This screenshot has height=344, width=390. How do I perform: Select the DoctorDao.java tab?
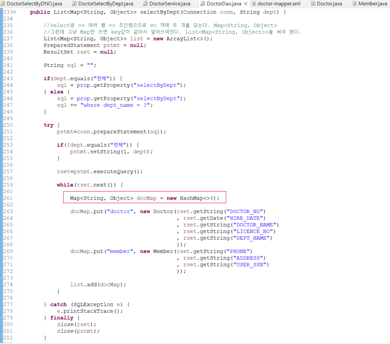click(x=224, y=3)
